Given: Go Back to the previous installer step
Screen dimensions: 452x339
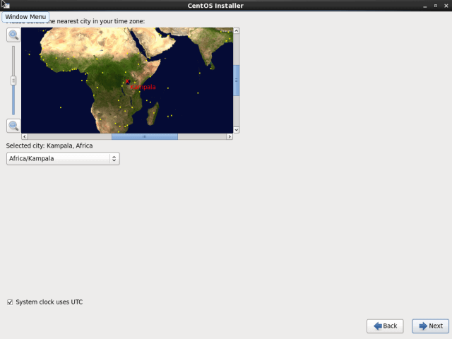Looking at the screenshot, I should [x=385, y=326].
